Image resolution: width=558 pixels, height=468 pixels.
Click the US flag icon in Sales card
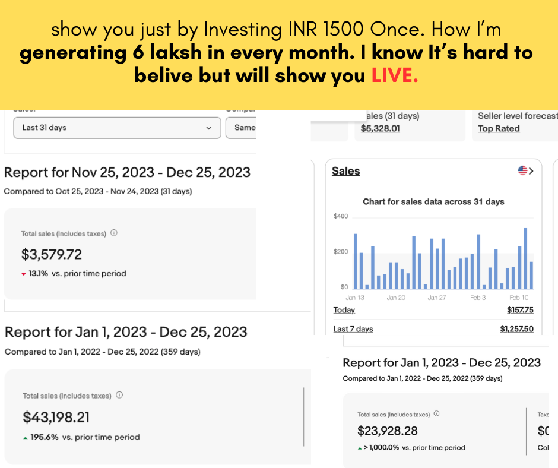tap(522, 171)
